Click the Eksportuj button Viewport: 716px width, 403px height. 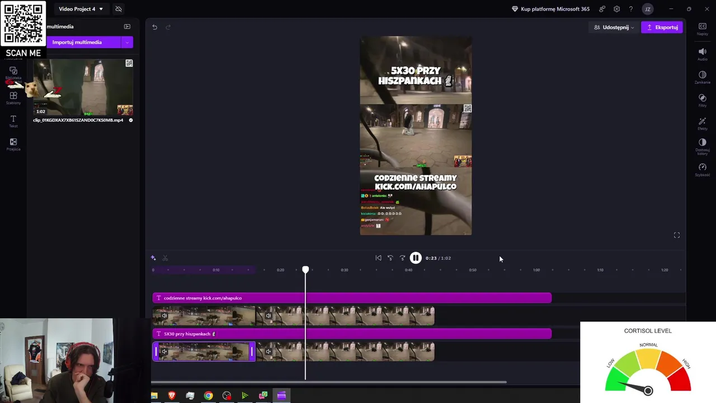662,27
